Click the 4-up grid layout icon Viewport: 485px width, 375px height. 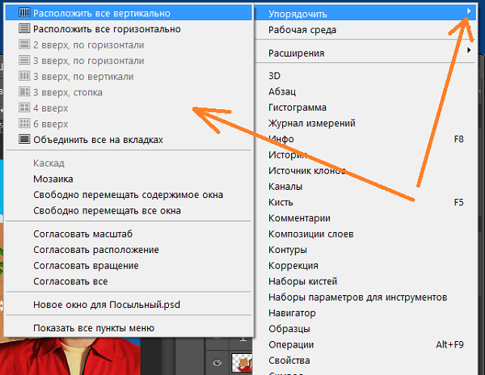24,107
